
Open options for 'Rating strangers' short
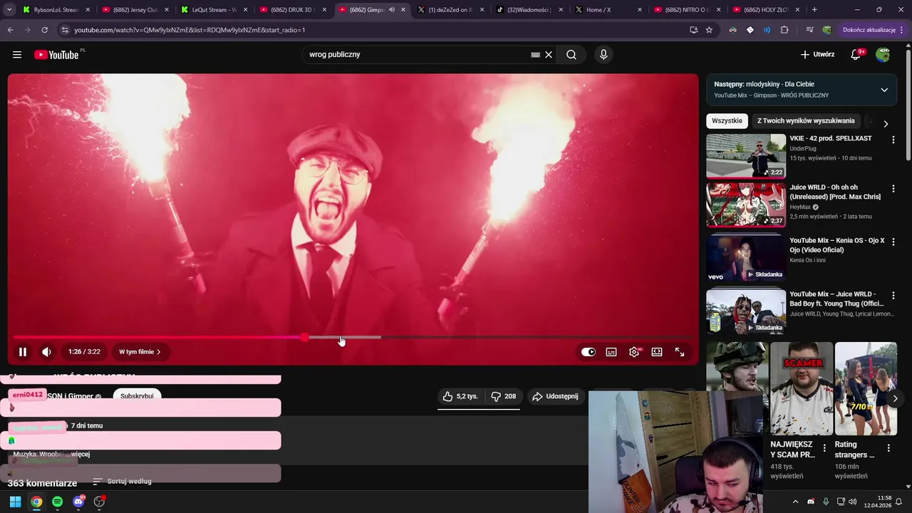(888, 448)
